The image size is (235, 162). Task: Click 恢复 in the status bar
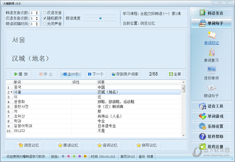[x=150, y=156]
